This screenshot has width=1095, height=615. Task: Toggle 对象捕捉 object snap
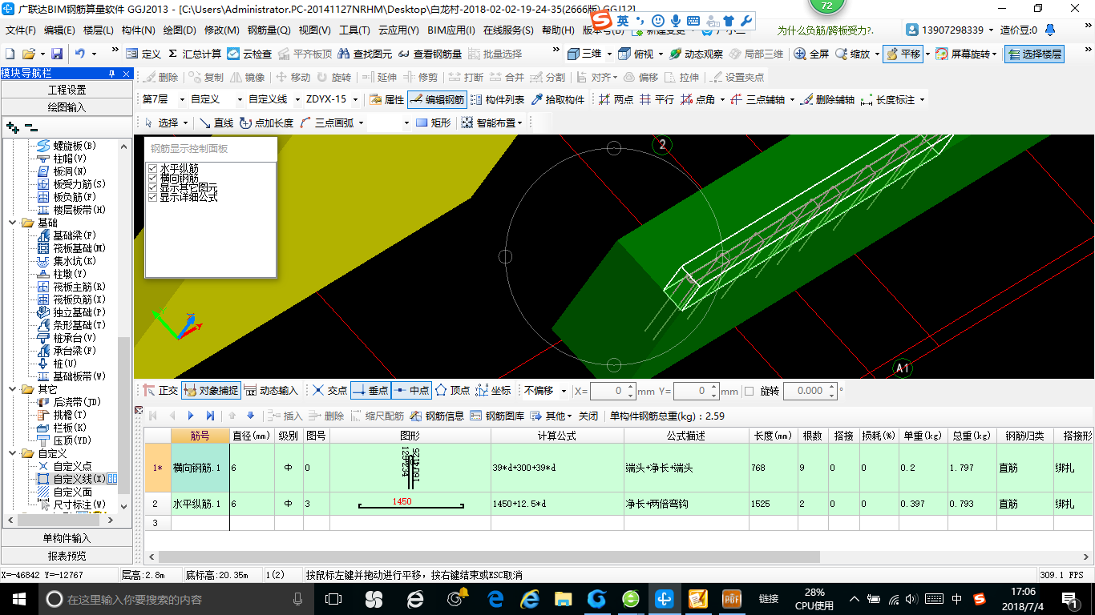(211, 391)
